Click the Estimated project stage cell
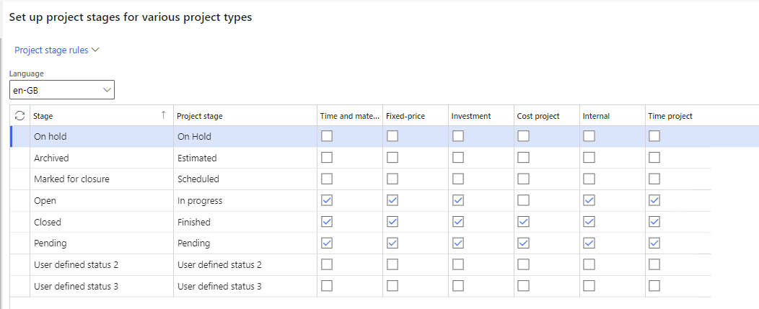 click(x=245, y=158)
